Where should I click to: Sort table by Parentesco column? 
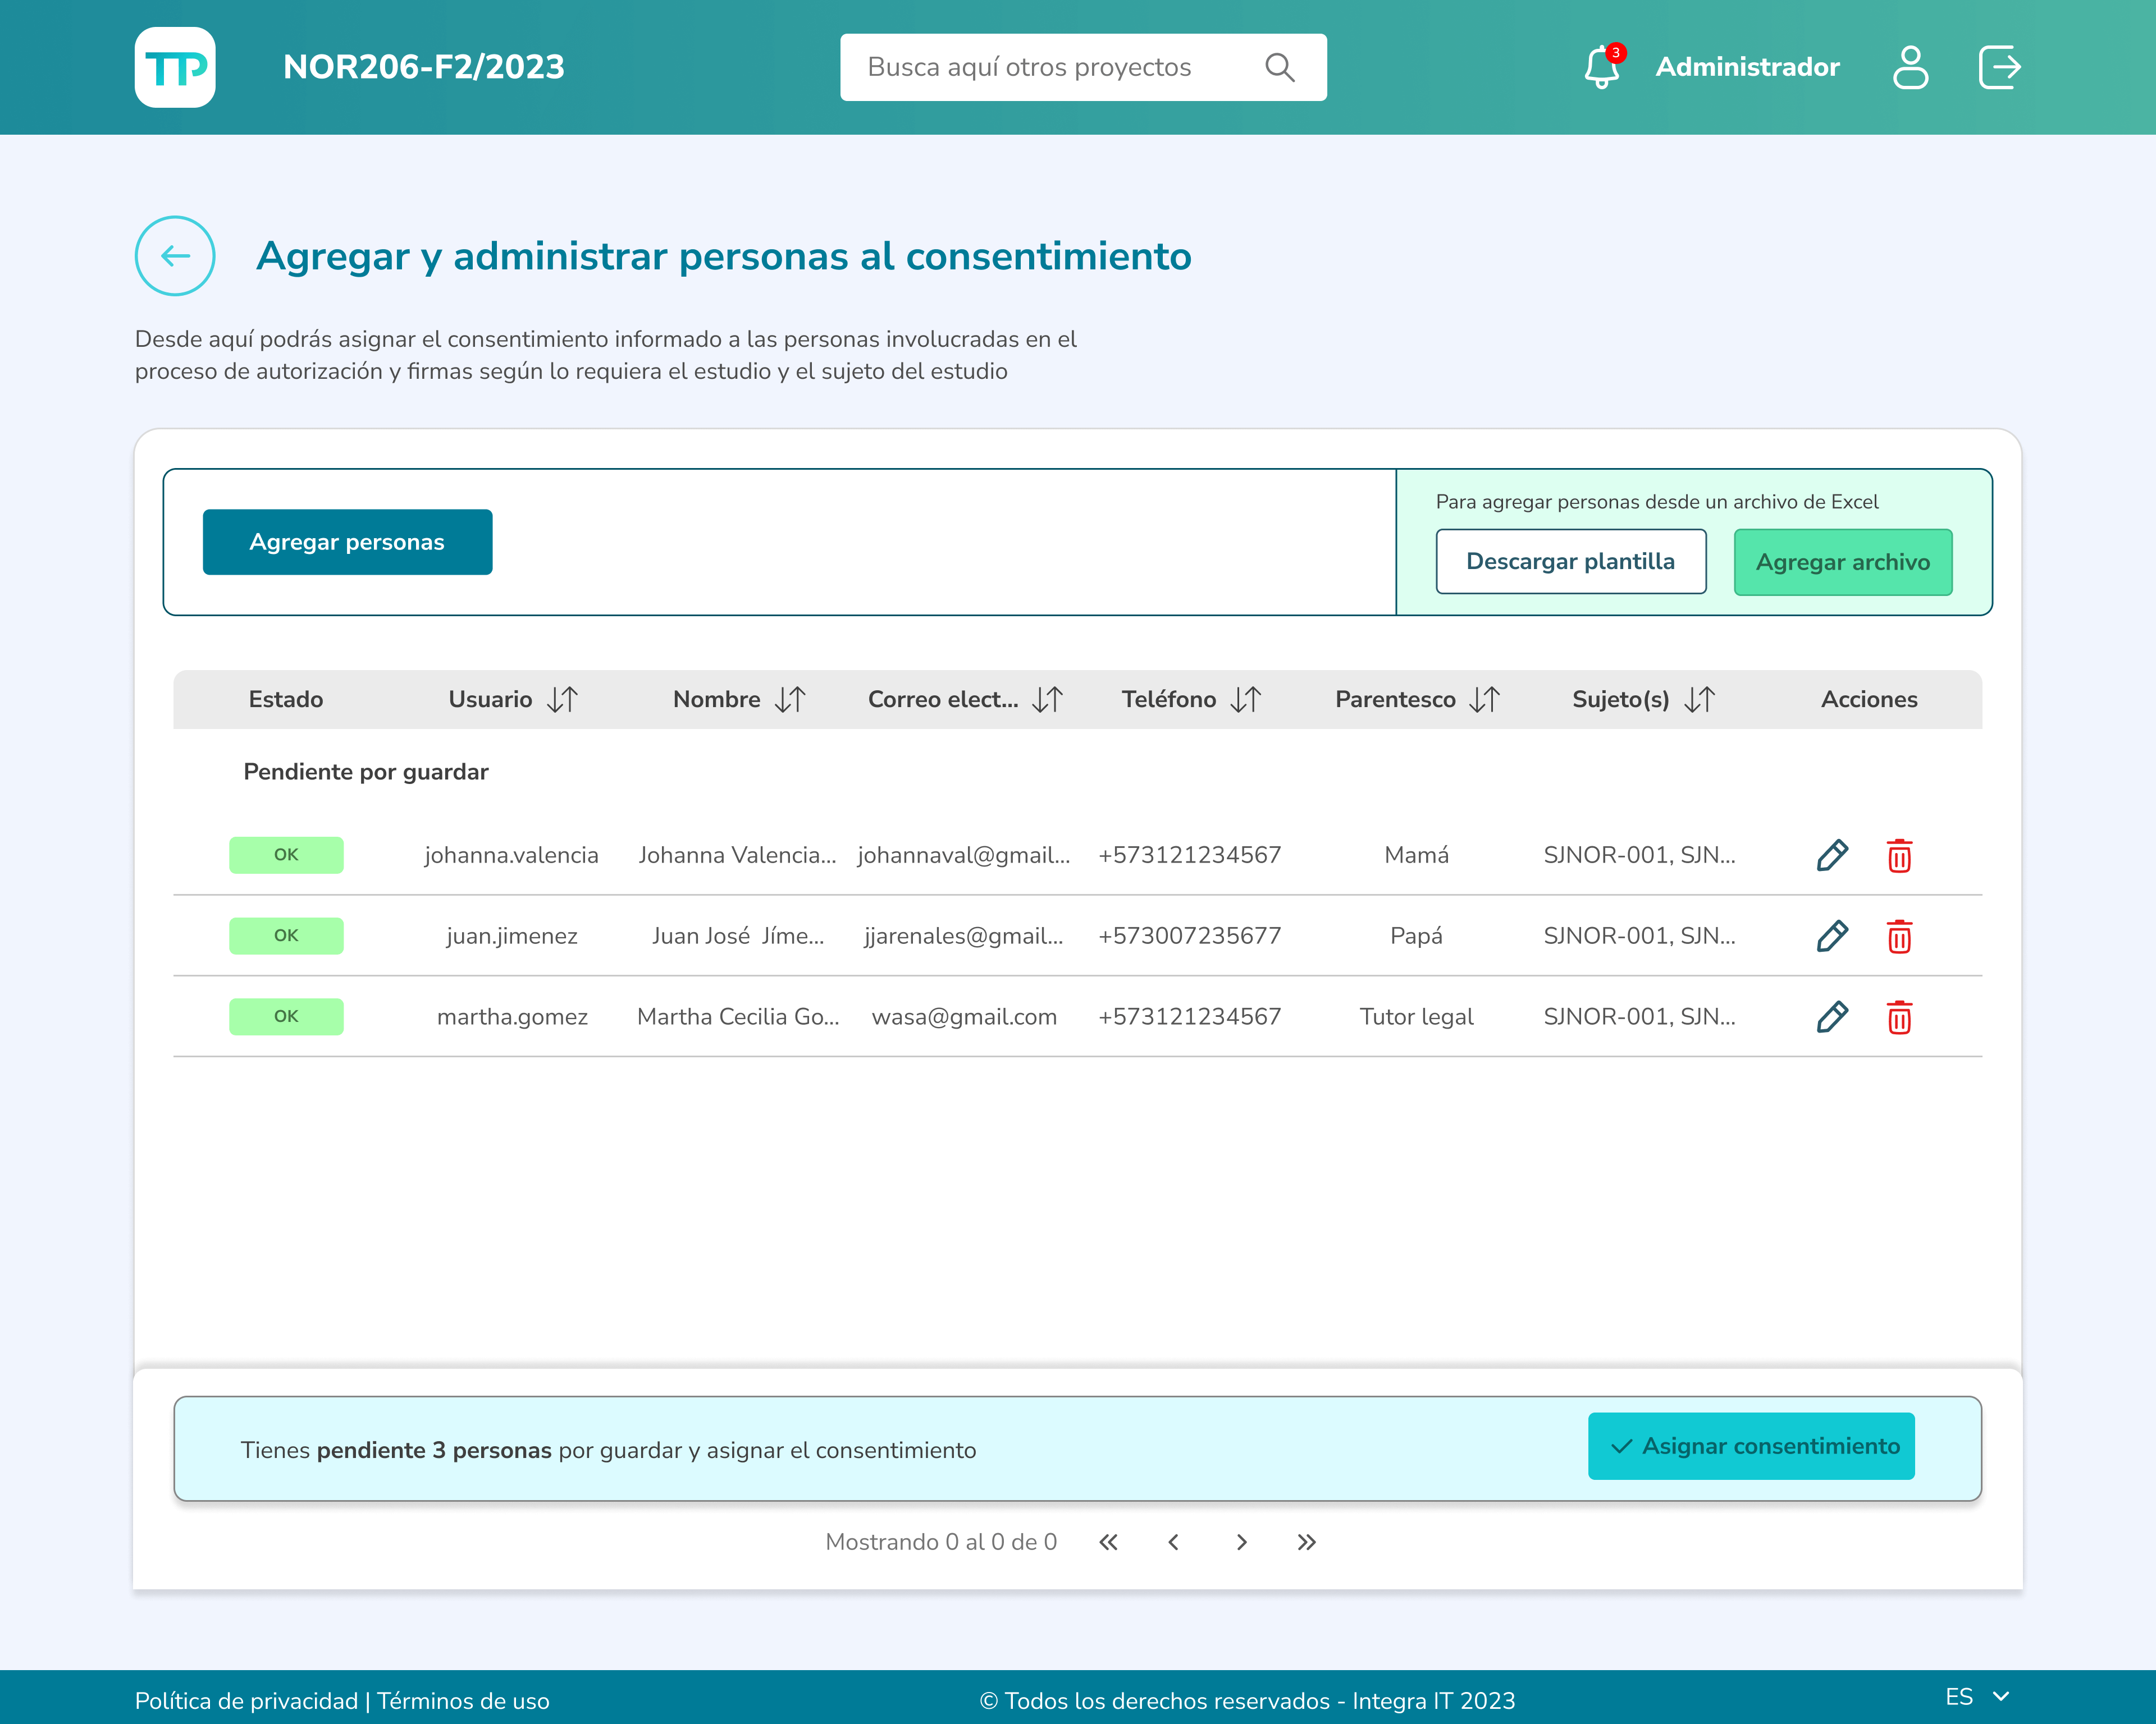click(1484, 700)
